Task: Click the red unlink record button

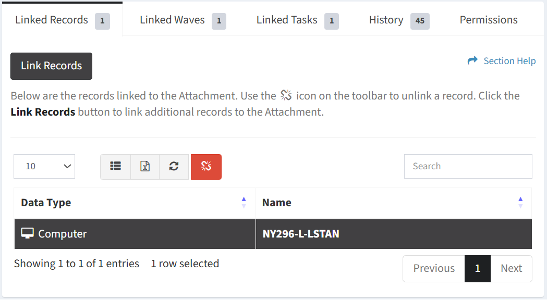Action: 206,167
